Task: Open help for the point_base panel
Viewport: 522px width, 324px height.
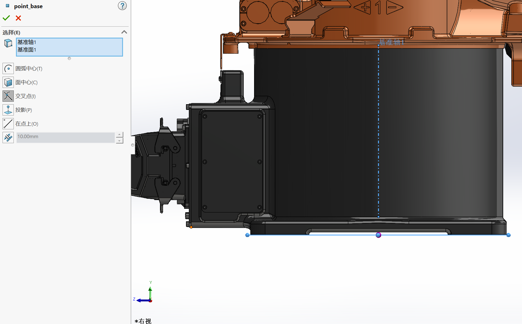Action: [122, 6]
